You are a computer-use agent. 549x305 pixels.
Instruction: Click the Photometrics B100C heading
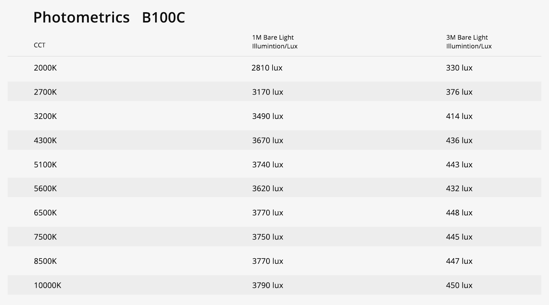[109, 18]
